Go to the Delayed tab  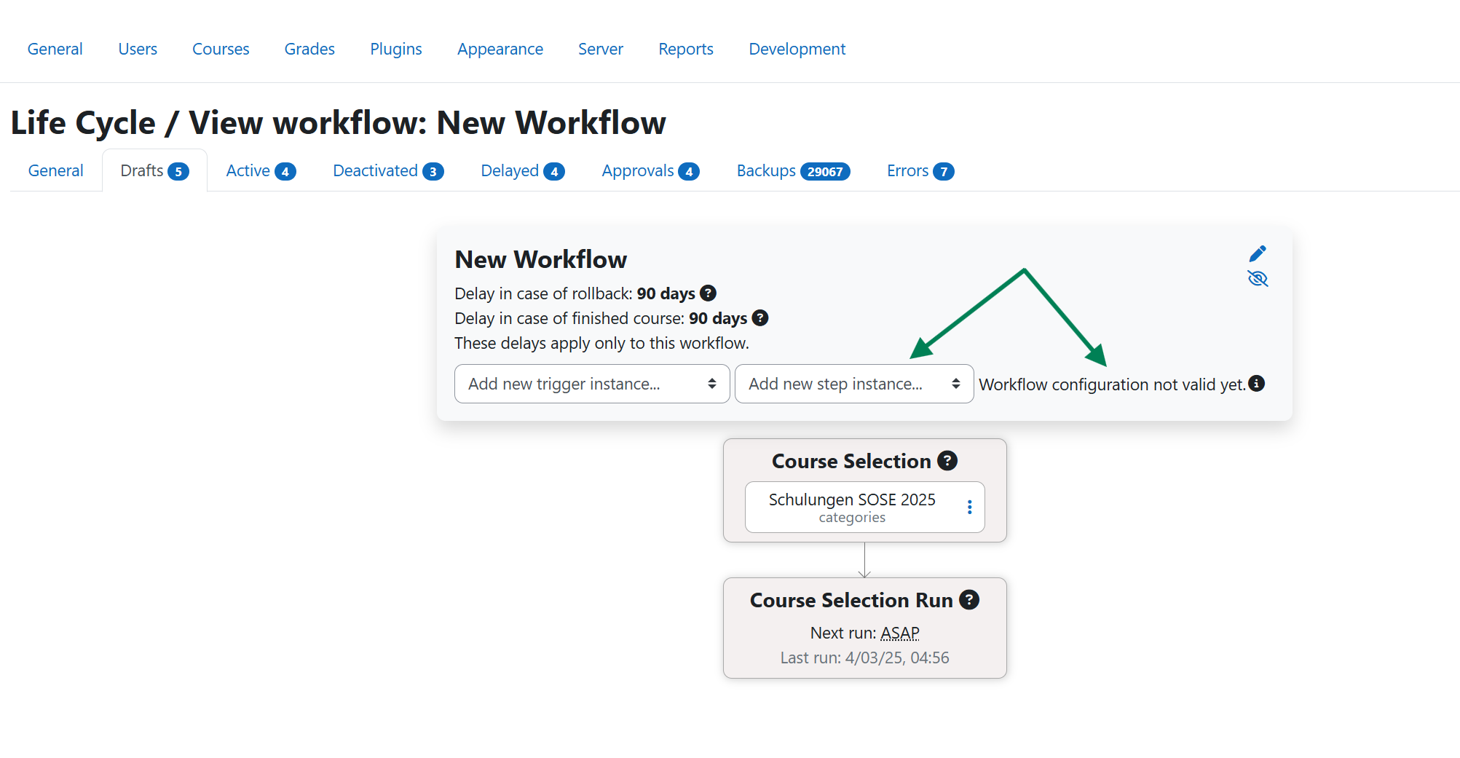[522, 171]
